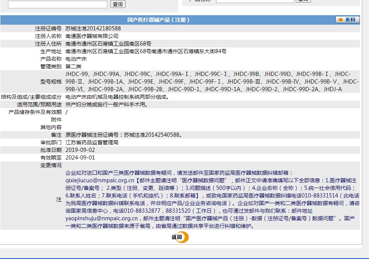Click approval date 2019-09-02
The image size is (369, 259).
80,150
